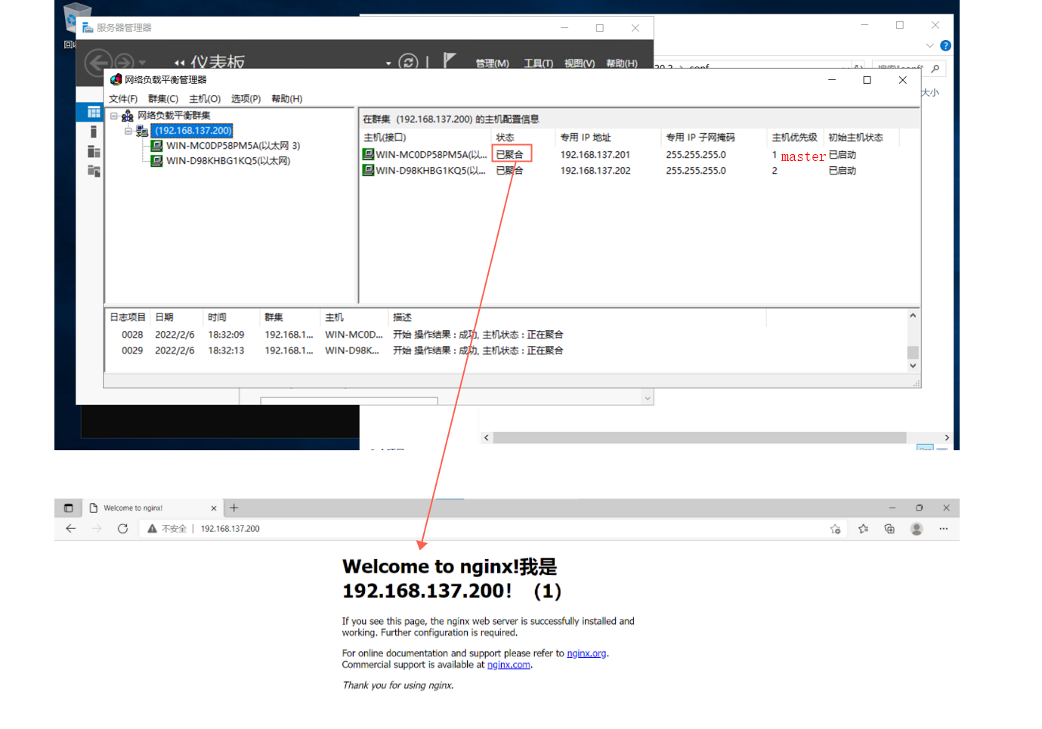Screen dimensions: 1042x729
Task: Collapse the (192.168.137.200) cluster node
Action: click(x=128, y=131)
